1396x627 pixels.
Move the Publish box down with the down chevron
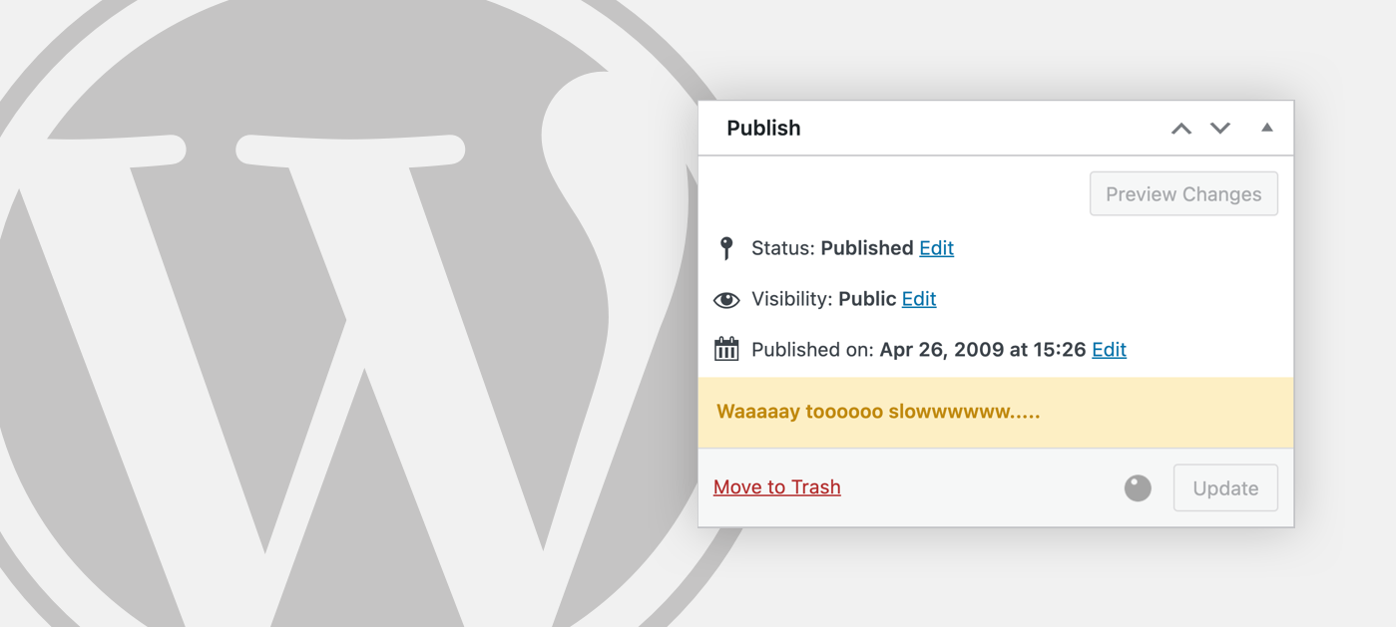point(1220,129)
